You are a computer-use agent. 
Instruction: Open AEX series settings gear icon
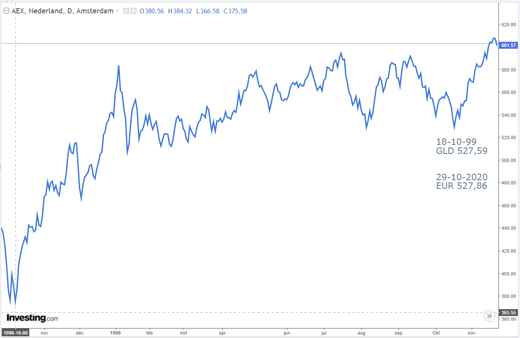point(134,11)
